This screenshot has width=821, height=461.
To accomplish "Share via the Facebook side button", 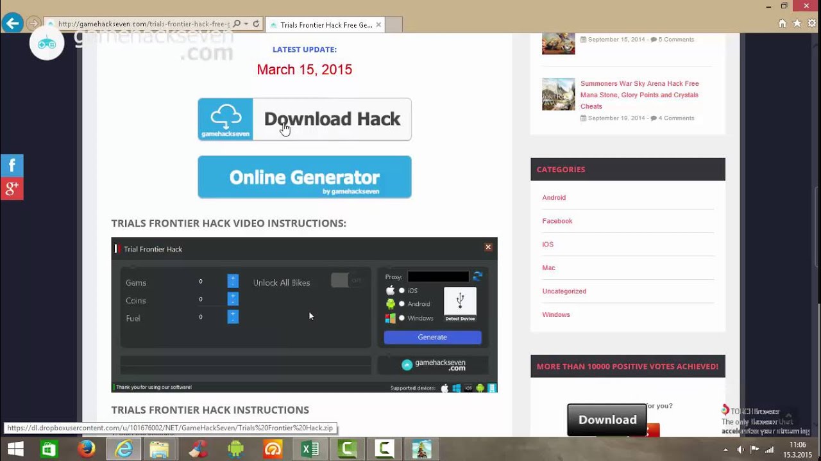I will click(x=12, y=166).
